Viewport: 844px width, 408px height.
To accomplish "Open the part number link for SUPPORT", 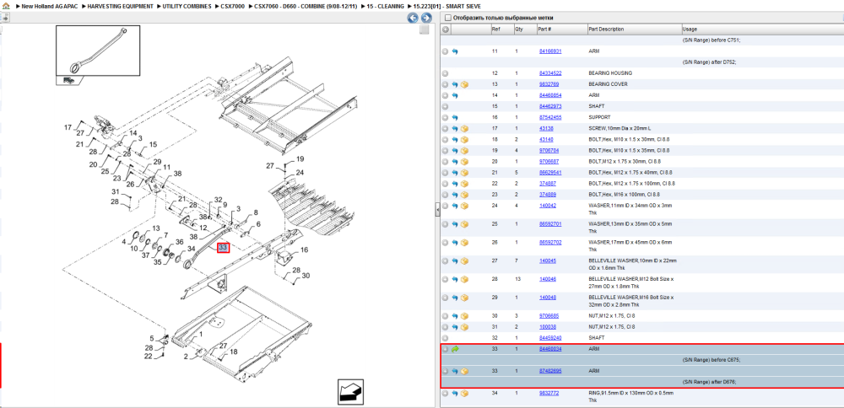I will point(550,117).
